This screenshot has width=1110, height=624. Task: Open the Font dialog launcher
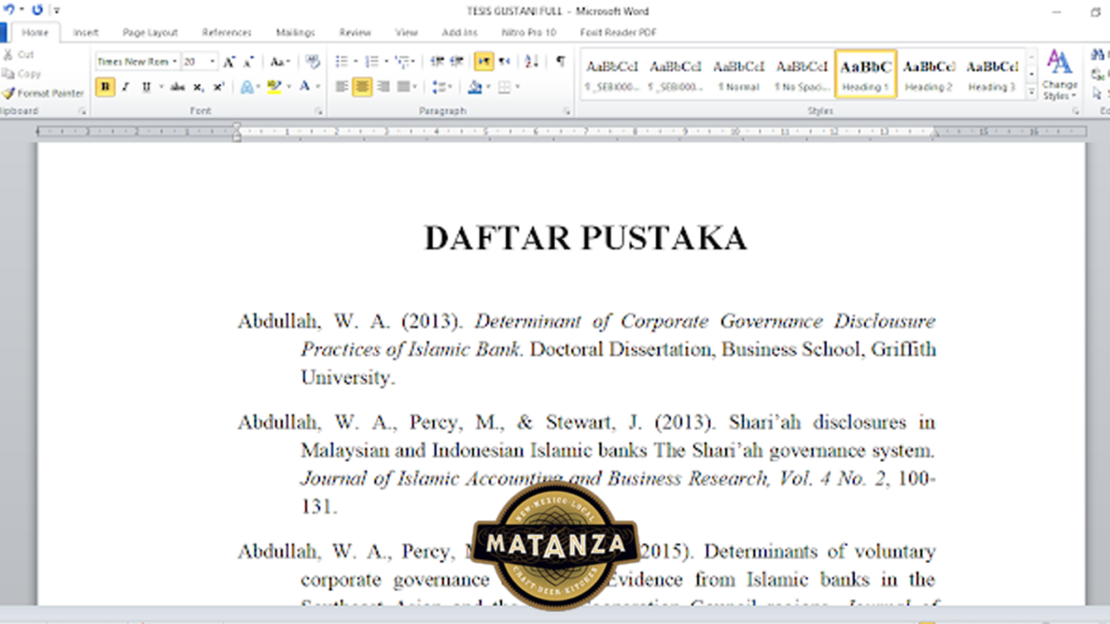(x=318, y=112)
